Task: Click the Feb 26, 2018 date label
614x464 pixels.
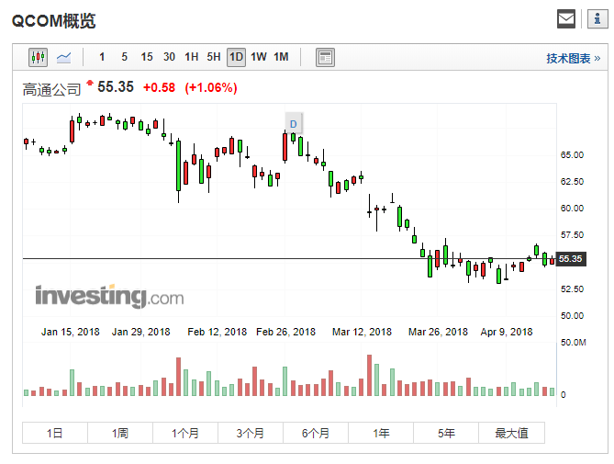Action: (x=285, y=332)
